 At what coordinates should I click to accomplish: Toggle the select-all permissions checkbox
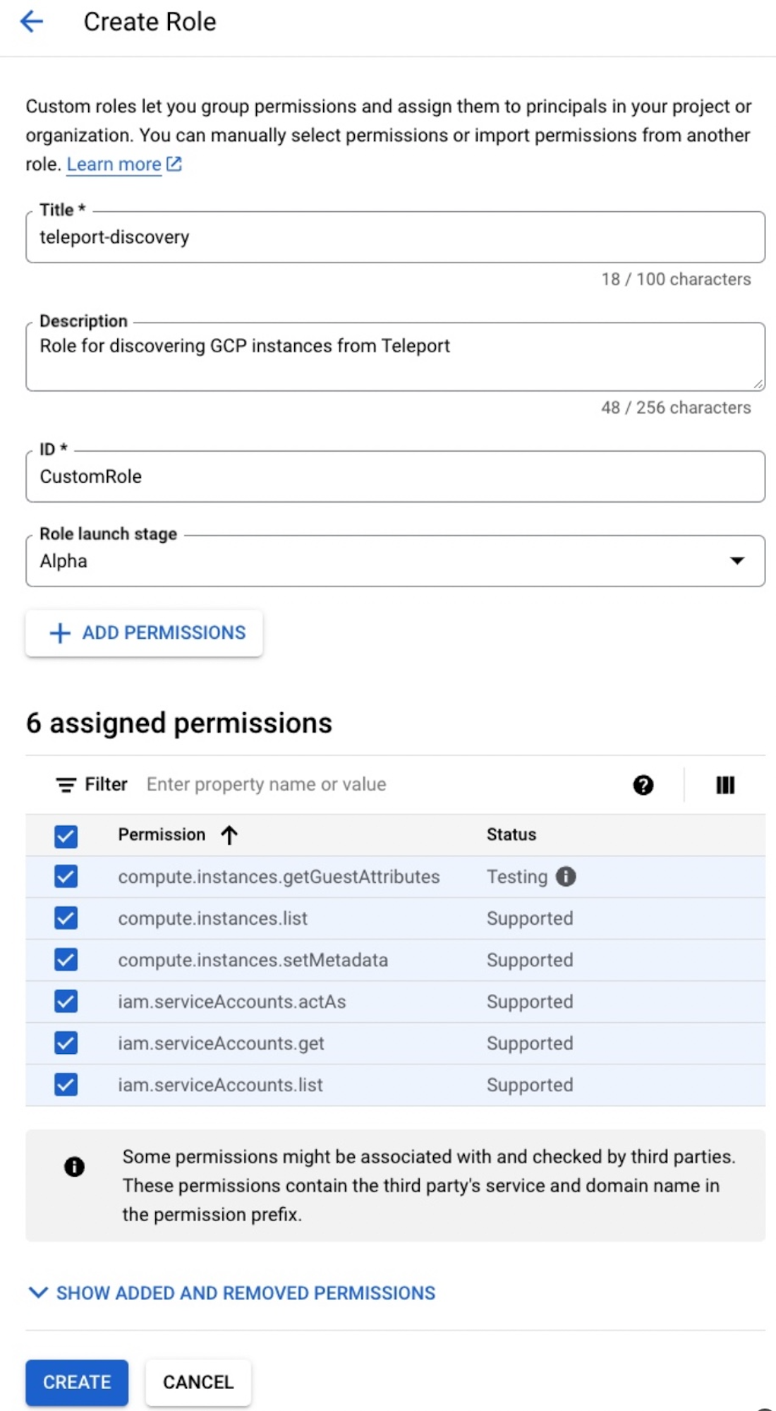click(x=66, y=836)
